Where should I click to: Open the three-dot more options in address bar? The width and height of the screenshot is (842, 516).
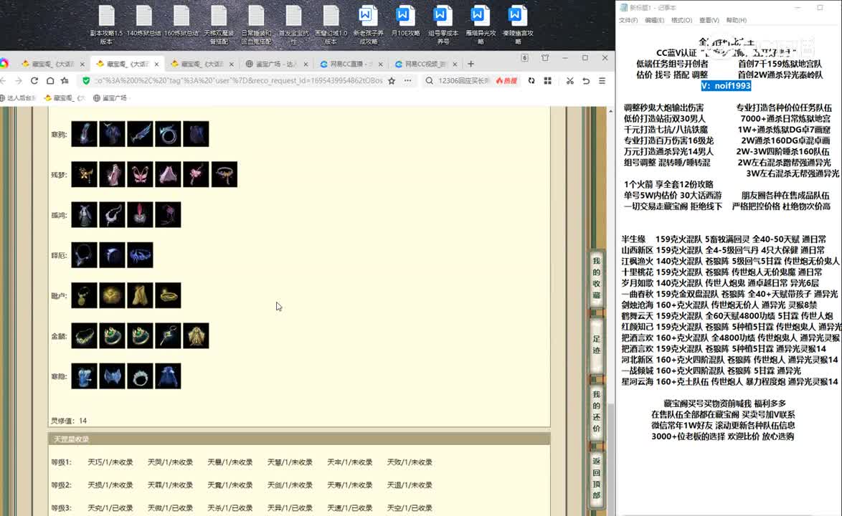pos(408,80)
